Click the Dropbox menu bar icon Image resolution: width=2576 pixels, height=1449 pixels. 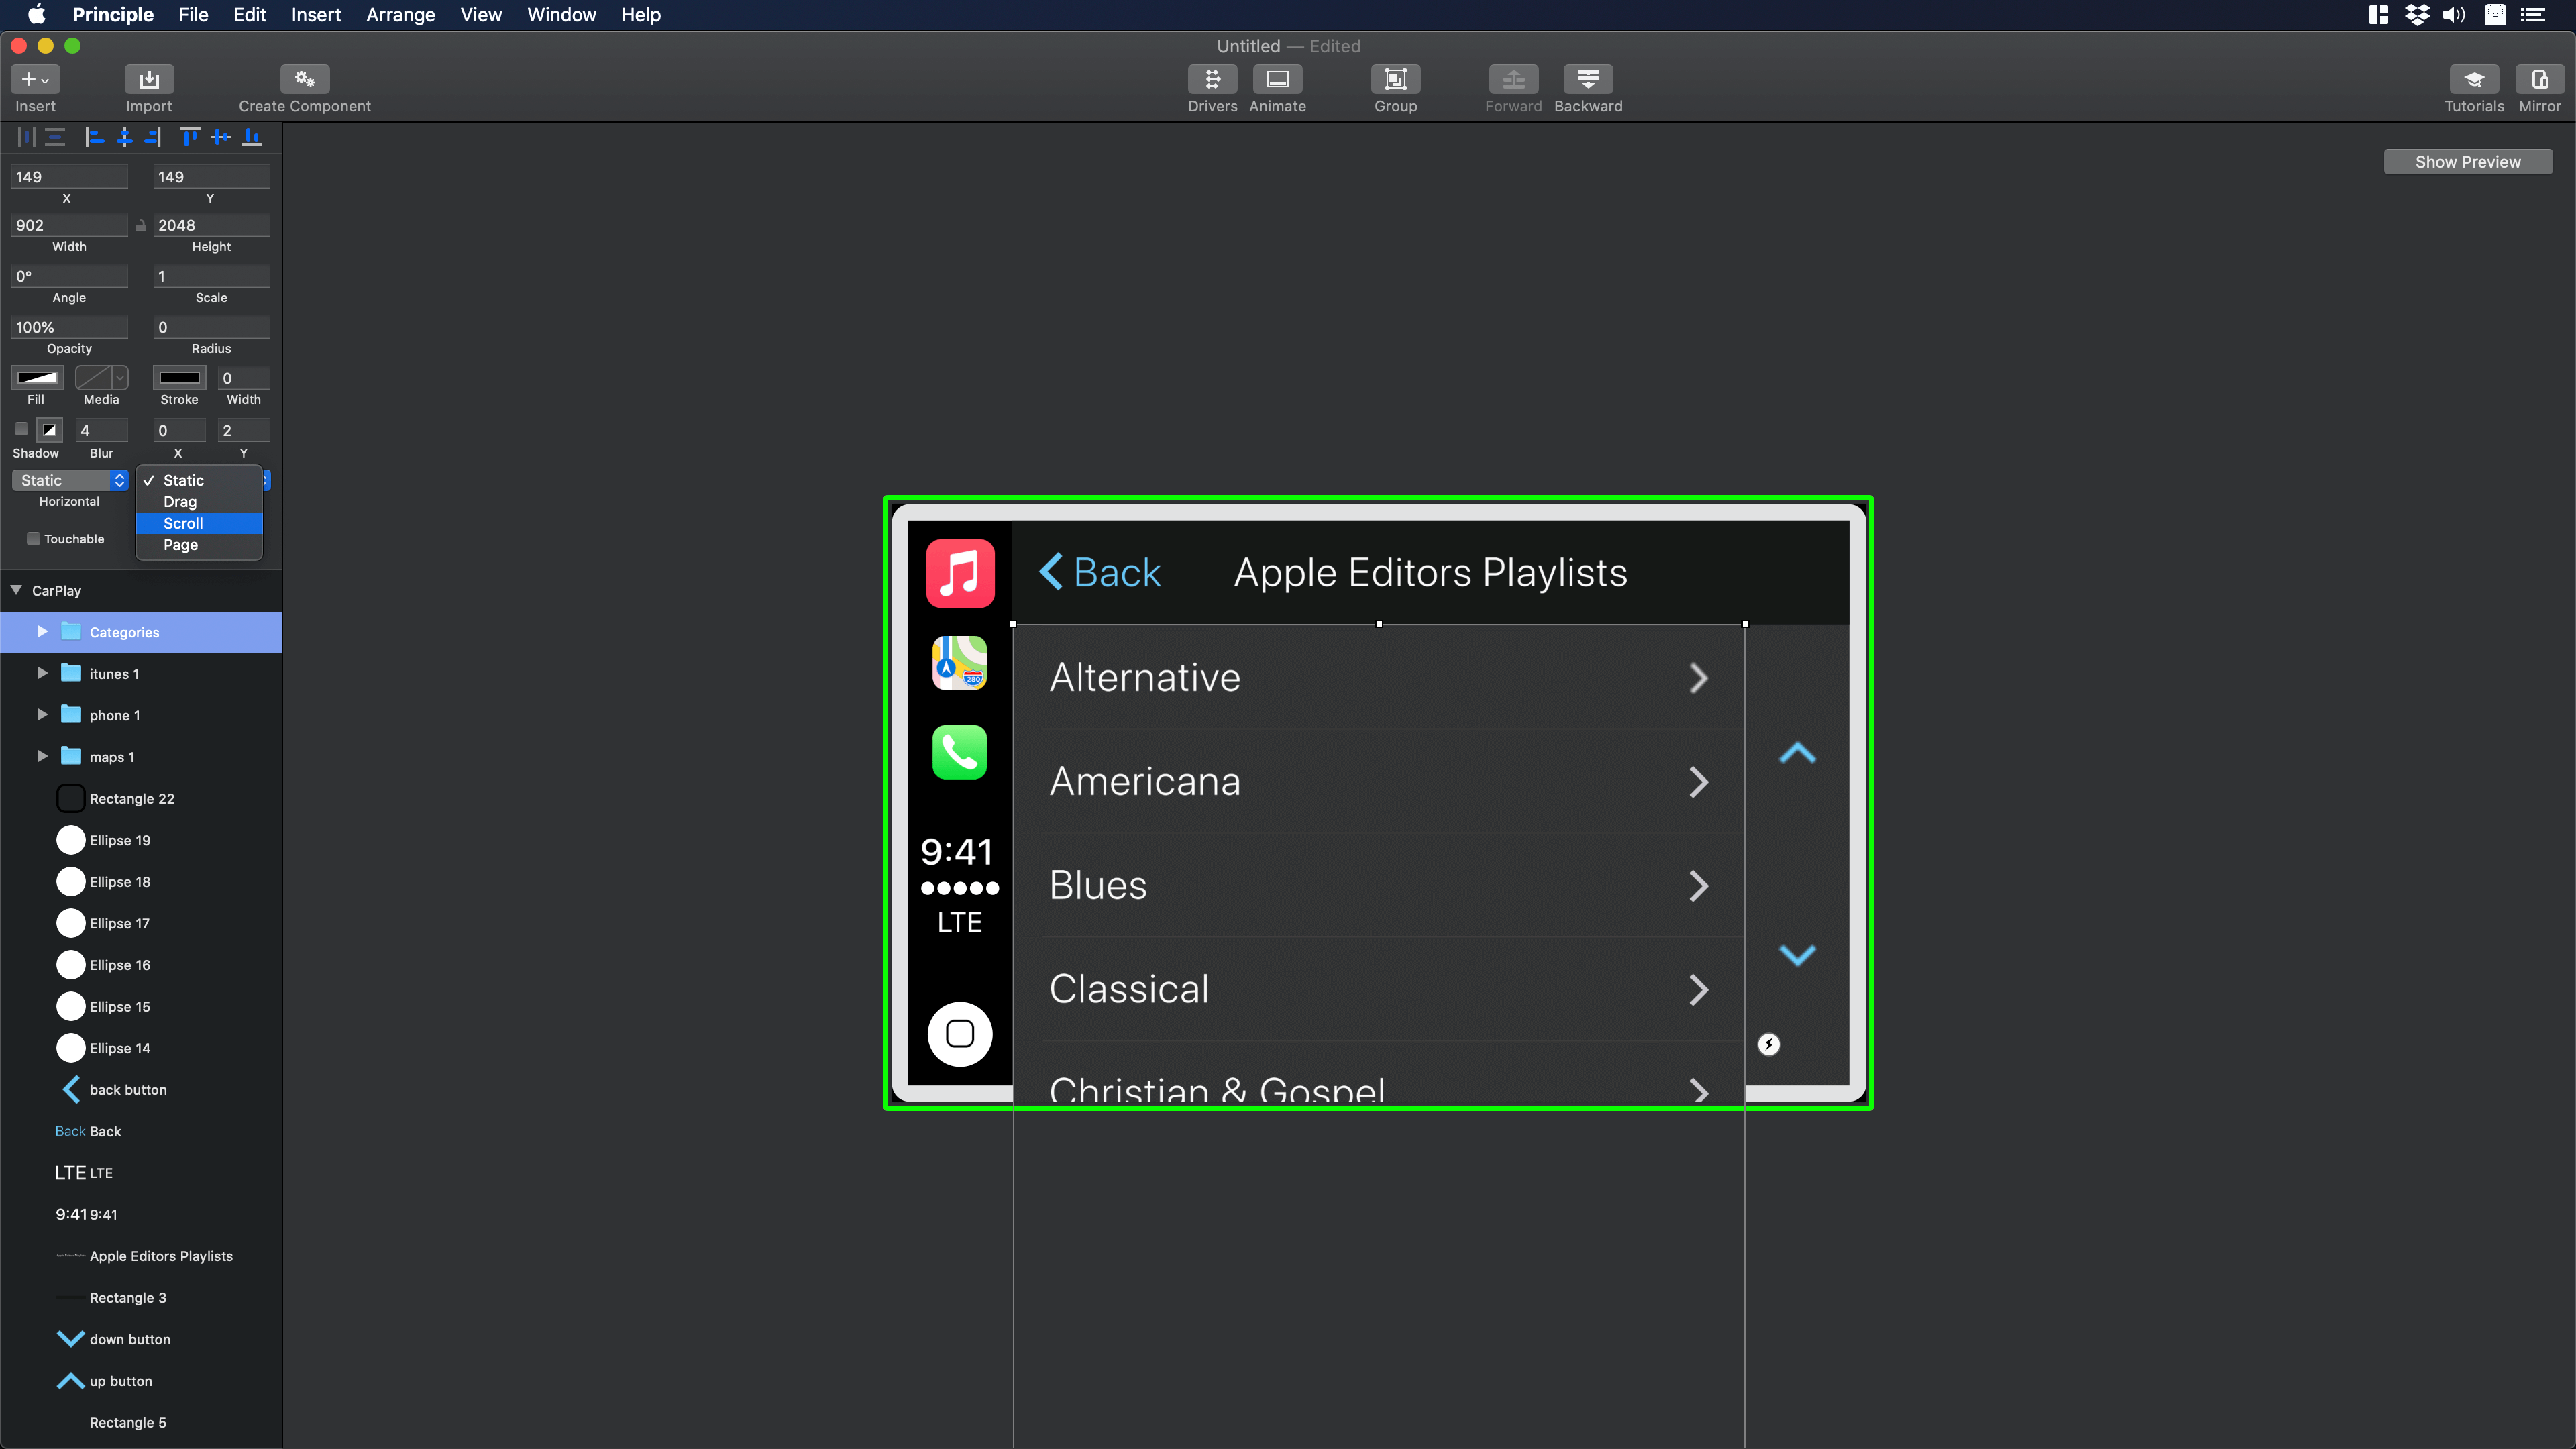coord(2418,15)
